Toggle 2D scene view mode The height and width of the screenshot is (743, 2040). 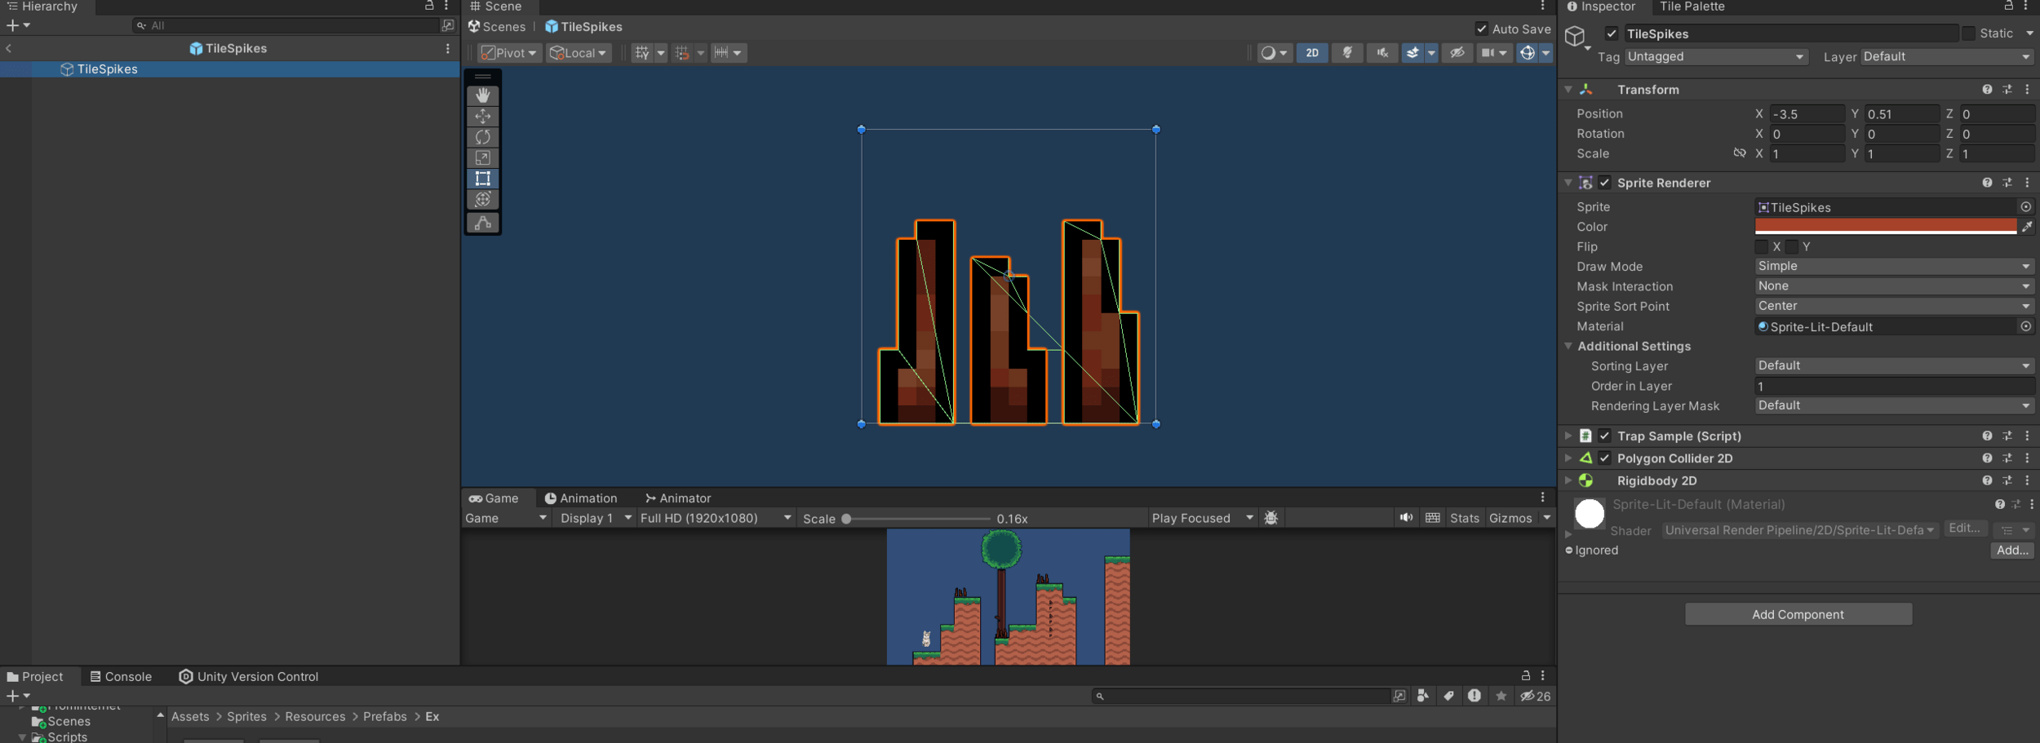point(1311,53)
